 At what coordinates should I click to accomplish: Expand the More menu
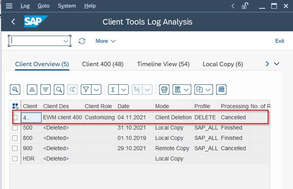tap(106, 41)
